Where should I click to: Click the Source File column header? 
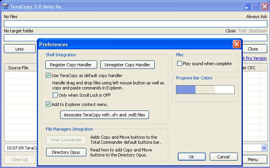[21, 68]
